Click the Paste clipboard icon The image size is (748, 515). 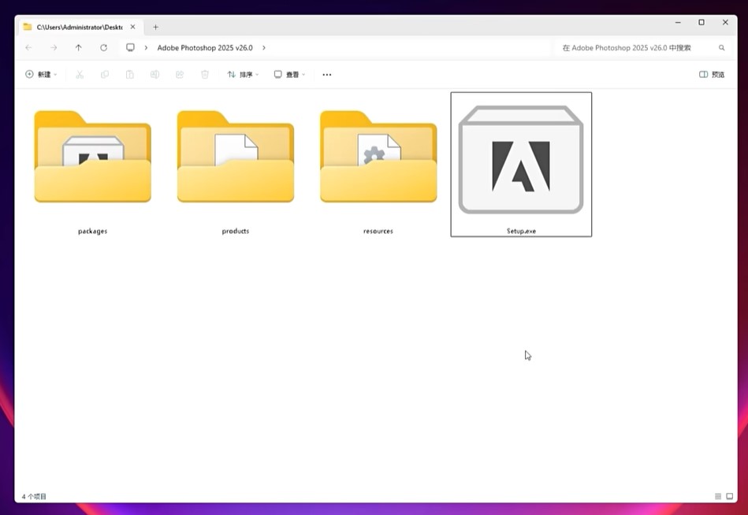pos(130,74)
